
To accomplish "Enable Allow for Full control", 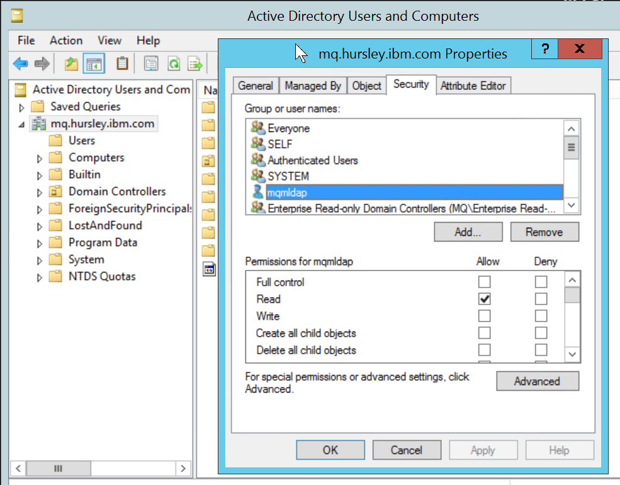I will pyautogui.click(x=485, y=282).
